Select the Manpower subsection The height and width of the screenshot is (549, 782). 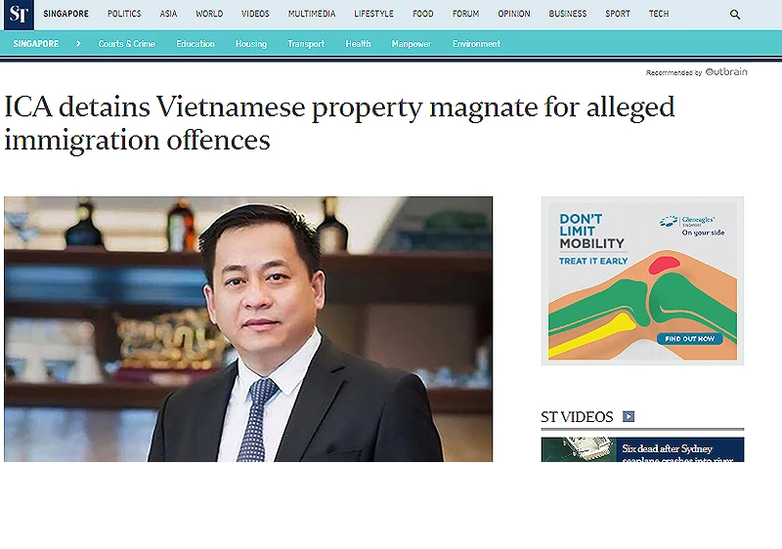coord(412,44)
